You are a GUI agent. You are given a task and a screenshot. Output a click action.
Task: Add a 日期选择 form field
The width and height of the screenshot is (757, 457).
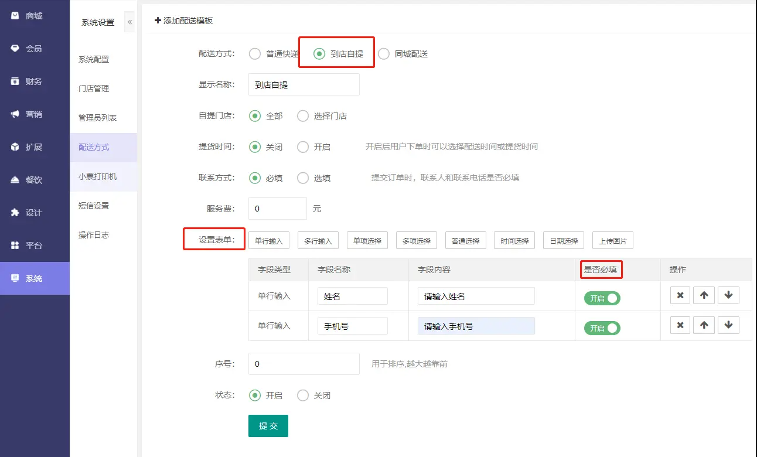[564, 241]
